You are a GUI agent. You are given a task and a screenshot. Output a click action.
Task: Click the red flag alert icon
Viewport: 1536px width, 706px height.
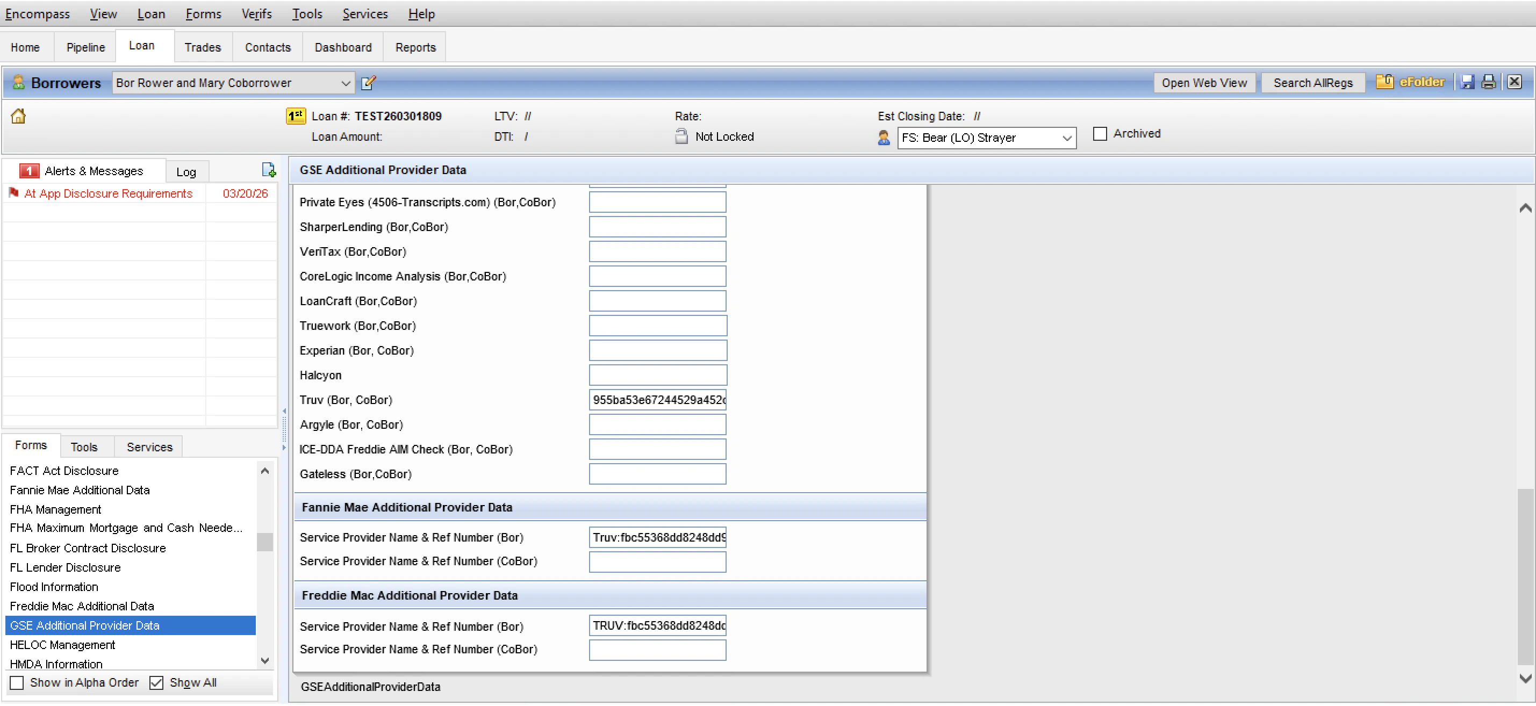[x=13, y=192]
